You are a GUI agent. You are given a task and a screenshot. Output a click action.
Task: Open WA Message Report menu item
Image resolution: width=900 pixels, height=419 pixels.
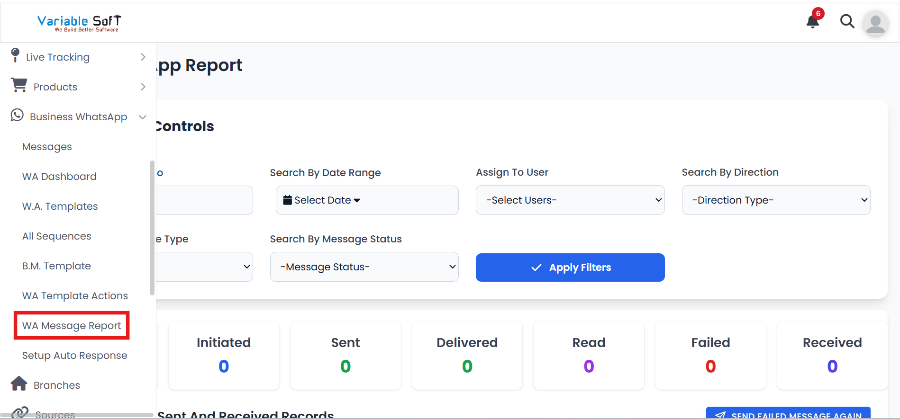[72, 326]
